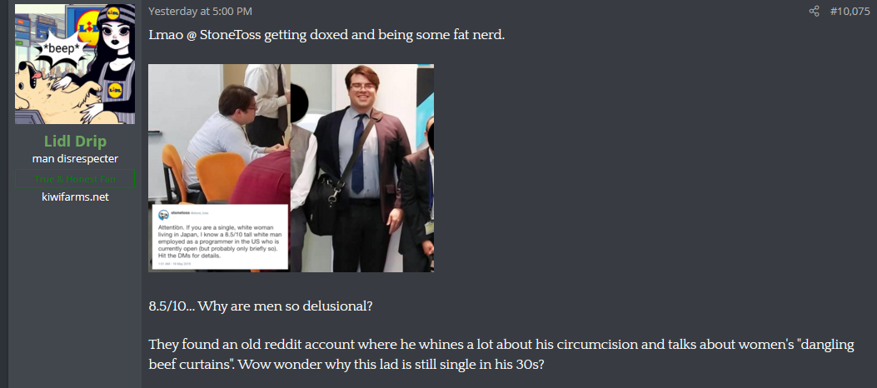Click the share icon beside the post number

pyautogui.click(x=814, y=11)
